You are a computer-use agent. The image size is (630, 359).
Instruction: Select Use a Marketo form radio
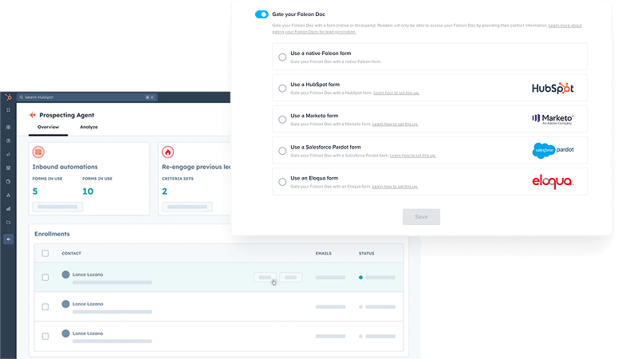click(282, 120)
